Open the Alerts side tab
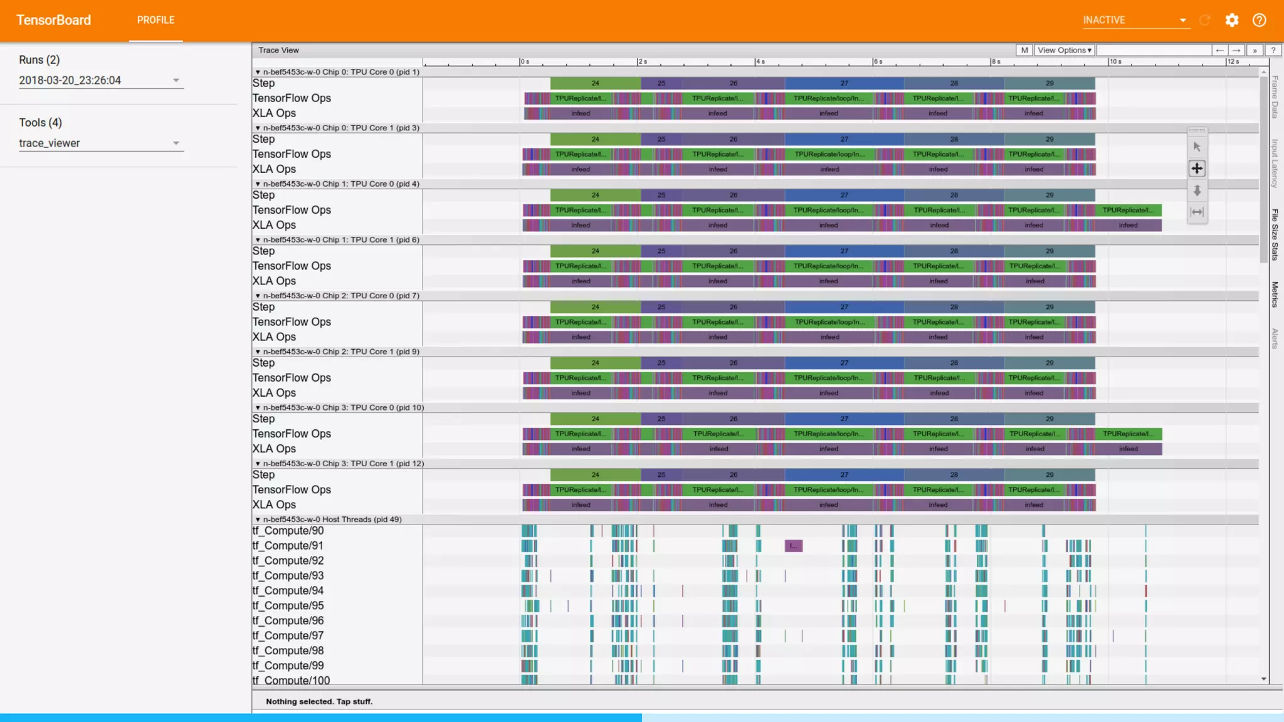 [x=1275, y=338]
